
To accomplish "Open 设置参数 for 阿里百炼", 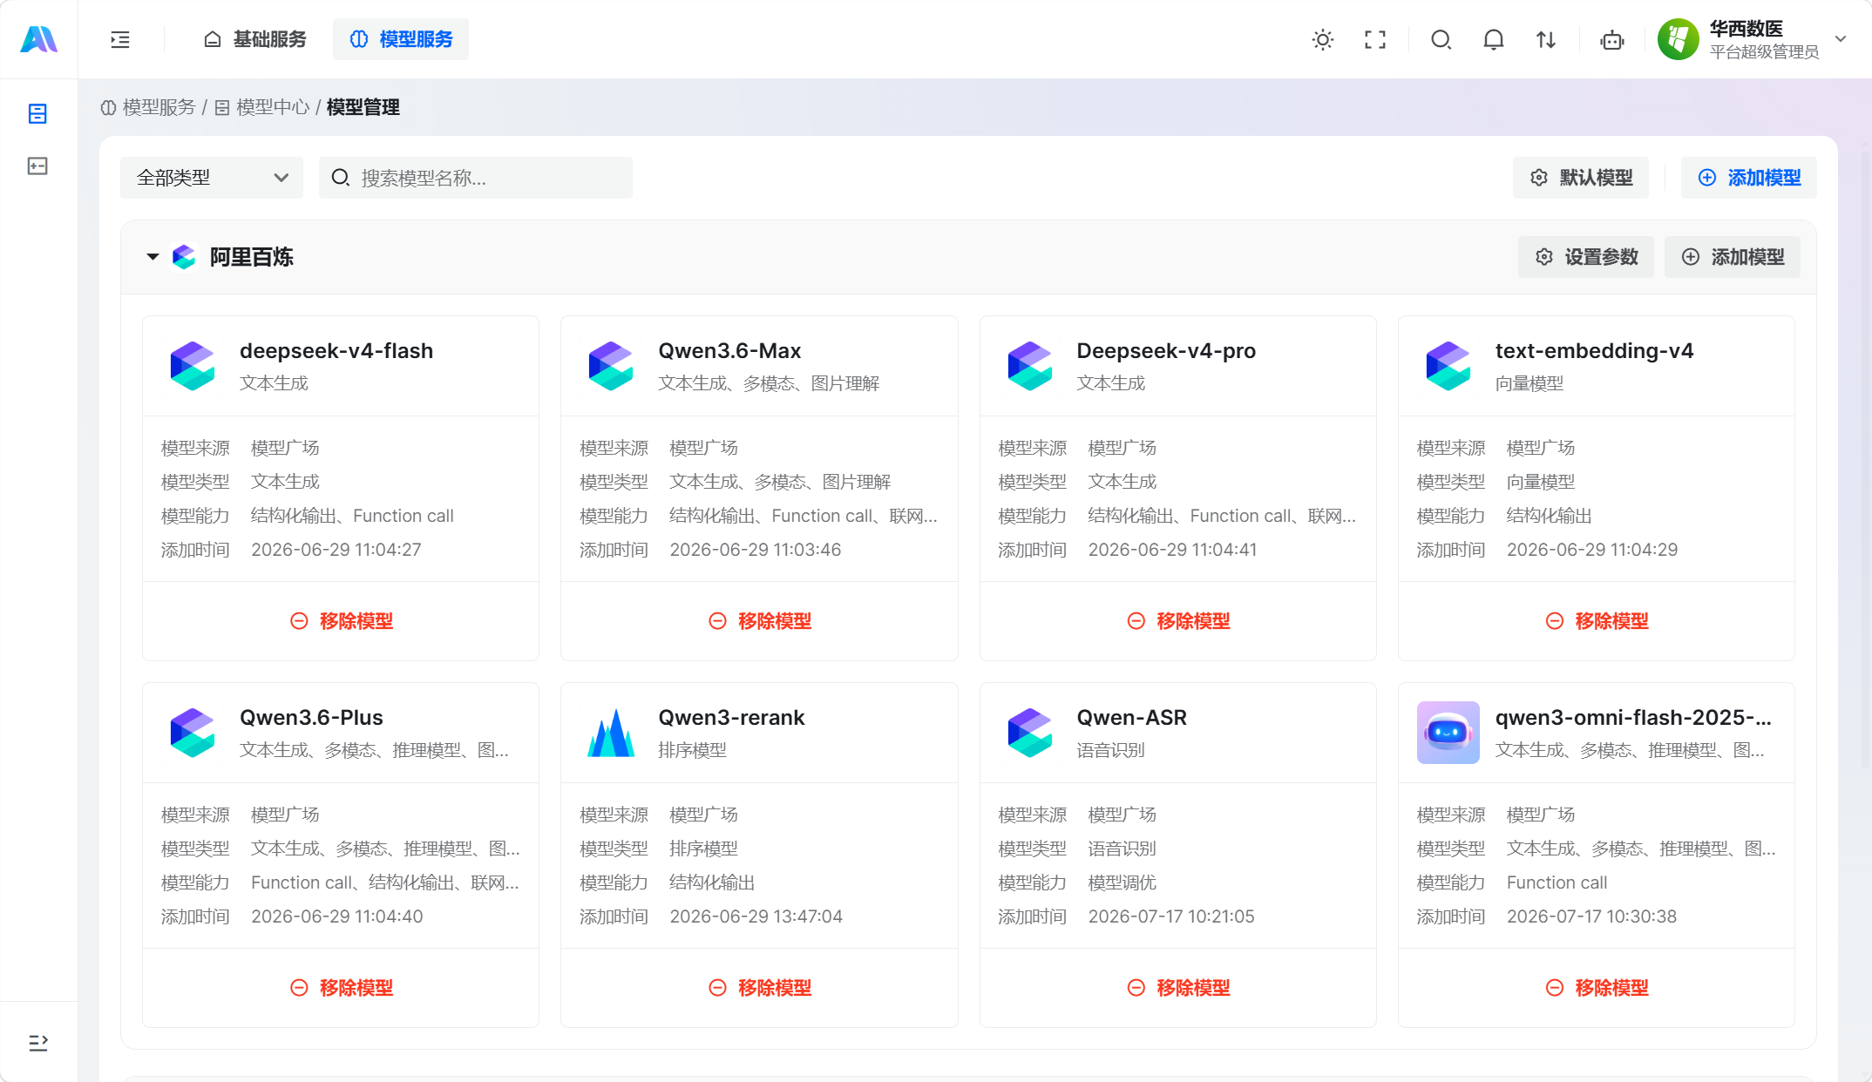I will pyautogui.click(x=1586, y=257).
